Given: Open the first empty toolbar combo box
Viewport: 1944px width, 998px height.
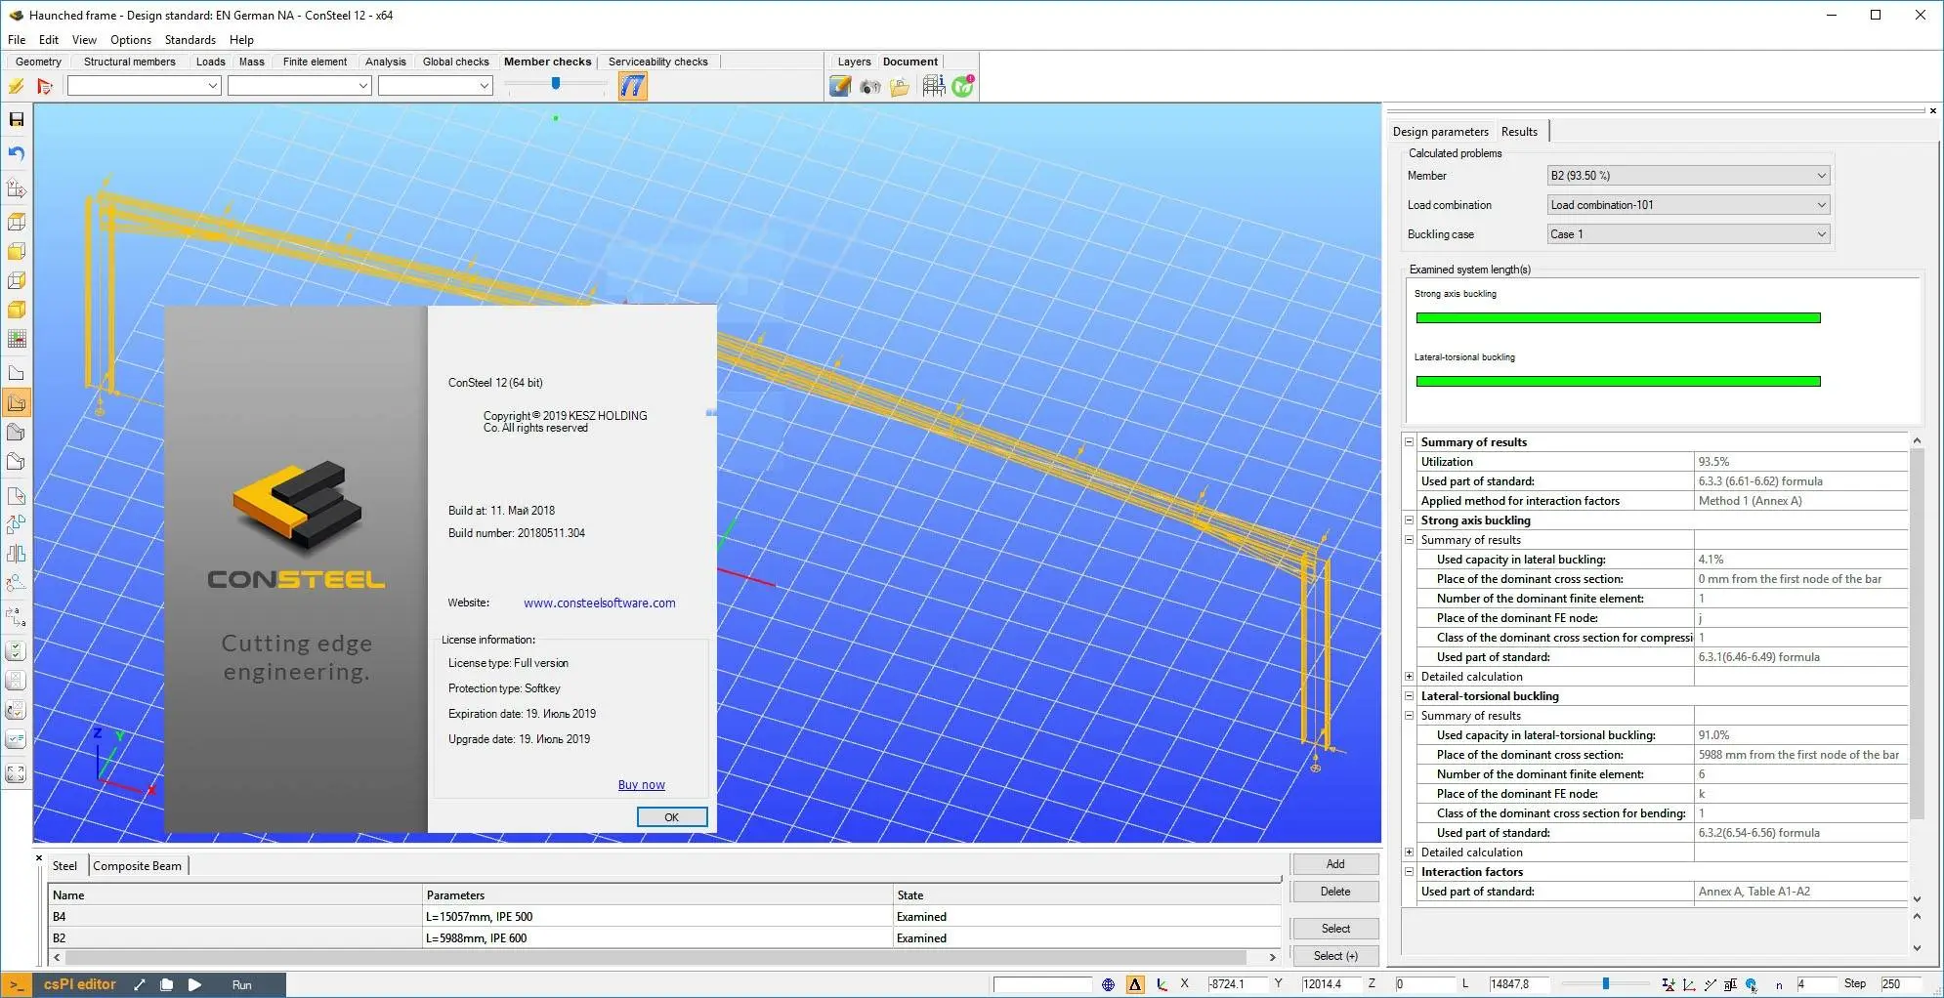Looking at the screenshot, I should 144,86.
